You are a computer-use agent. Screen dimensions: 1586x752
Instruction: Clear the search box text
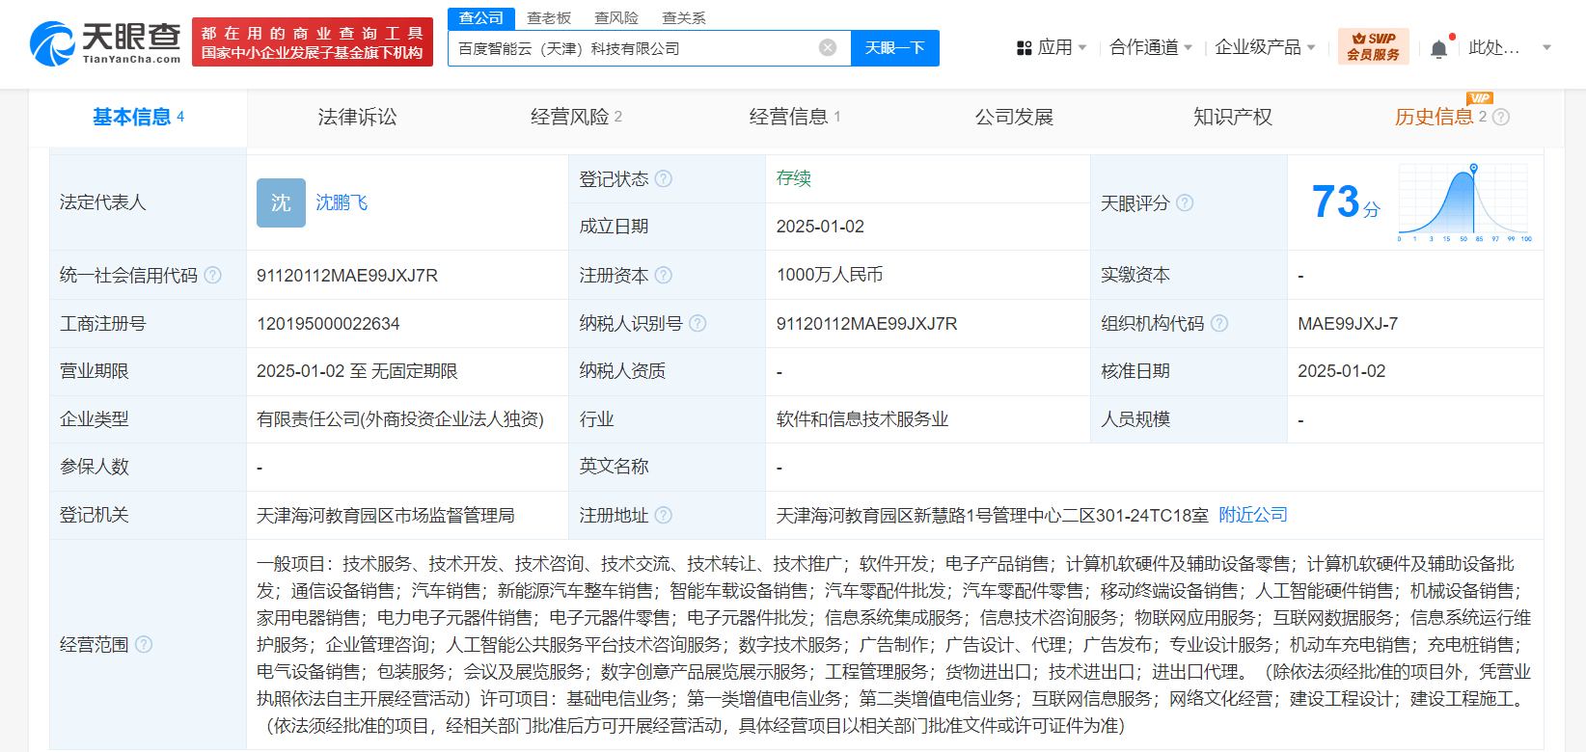(x=827, y=48)
